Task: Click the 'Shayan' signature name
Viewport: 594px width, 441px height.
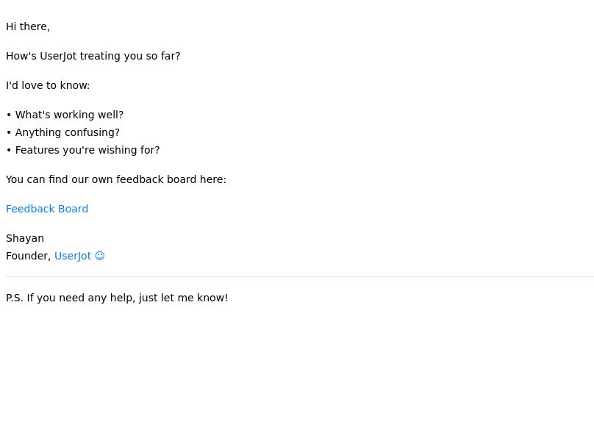Action: click(25, 238)
